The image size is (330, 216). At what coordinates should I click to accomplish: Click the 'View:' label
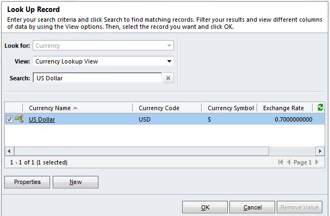tap(22, 61)
